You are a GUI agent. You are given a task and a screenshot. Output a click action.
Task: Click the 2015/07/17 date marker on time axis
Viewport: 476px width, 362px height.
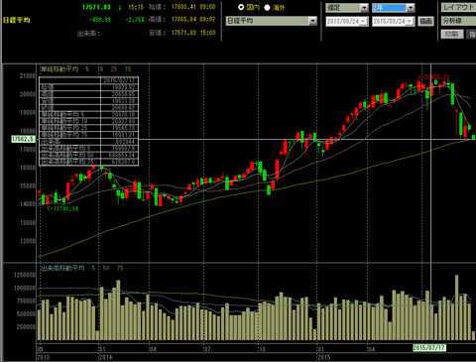429,348
